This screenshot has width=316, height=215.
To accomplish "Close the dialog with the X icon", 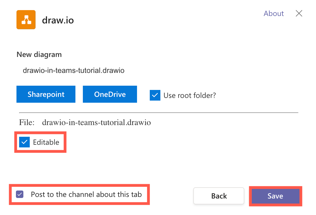I will (x=299, y=13).
